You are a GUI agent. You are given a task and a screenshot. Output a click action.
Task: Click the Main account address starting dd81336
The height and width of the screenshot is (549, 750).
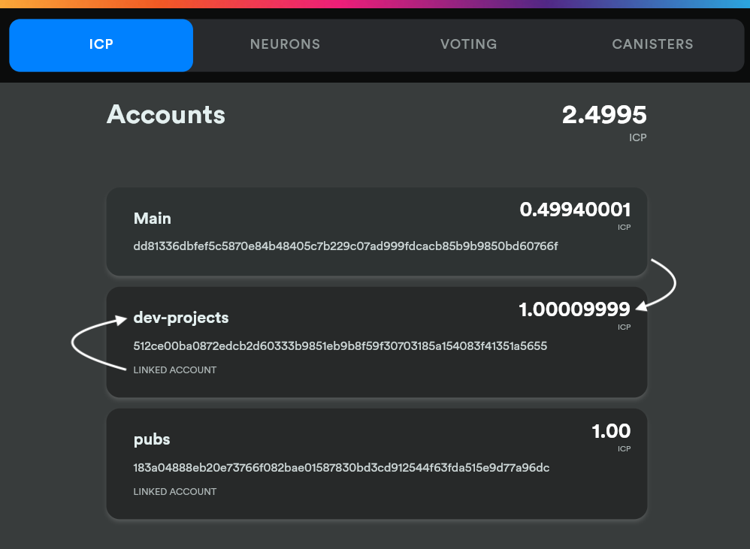[x=346, y=246]
